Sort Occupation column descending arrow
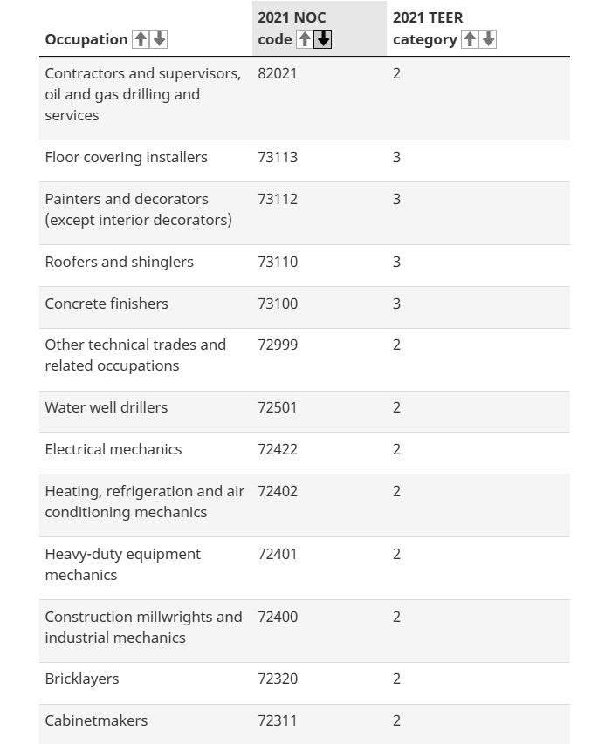 [x=159, y=39]
